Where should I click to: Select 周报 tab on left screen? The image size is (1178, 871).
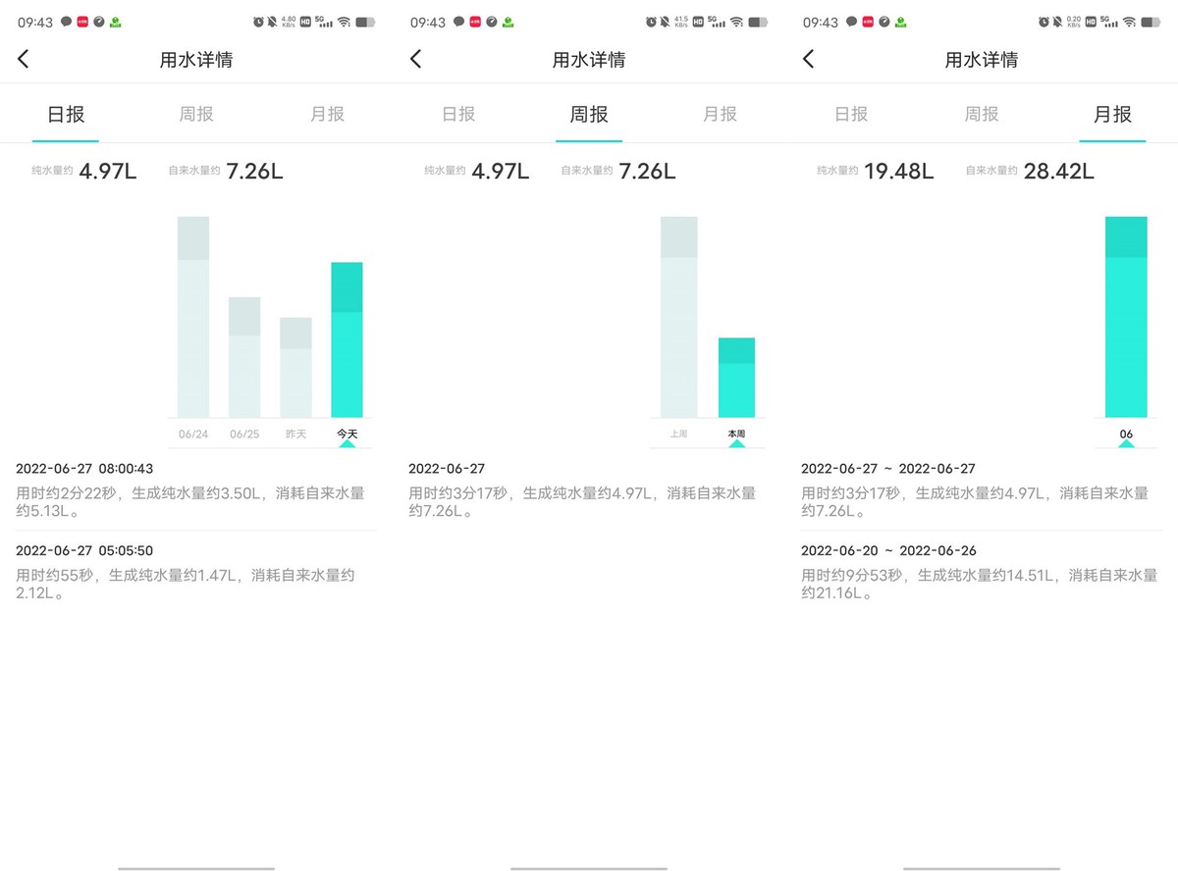(196, 114)
